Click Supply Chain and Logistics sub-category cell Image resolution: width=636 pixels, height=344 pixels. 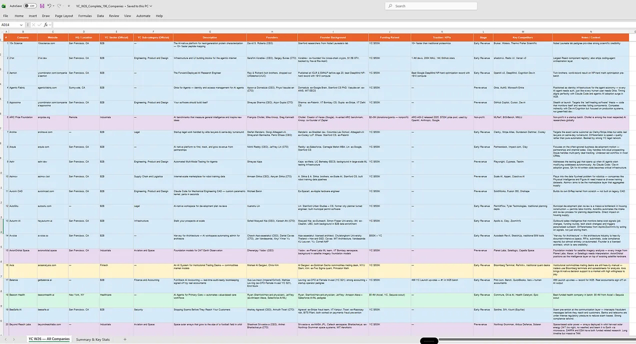pyautogui.click(x=152, y=181)
